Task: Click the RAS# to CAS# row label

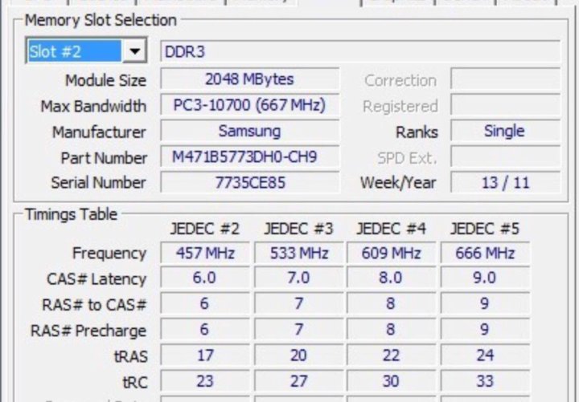Action: click(95, 305)
